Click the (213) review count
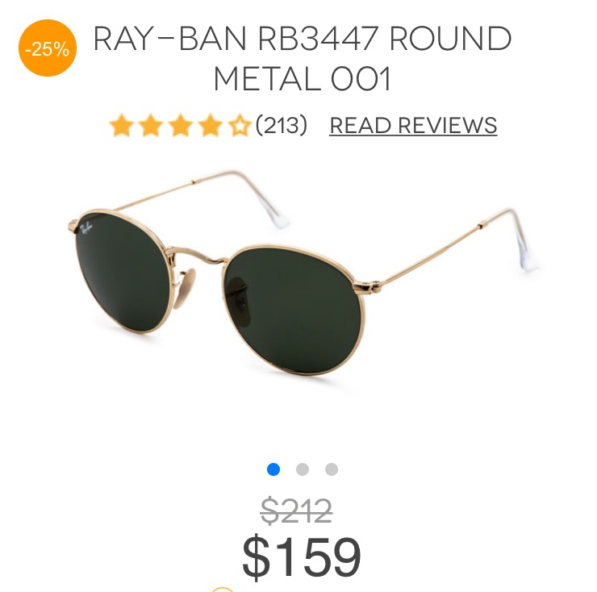Screen dimensions: 597x592 pos(282,125)
